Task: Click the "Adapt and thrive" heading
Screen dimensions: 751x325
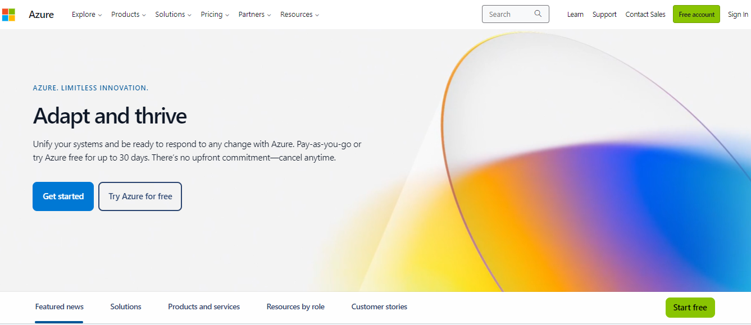Action: point(110,116)
